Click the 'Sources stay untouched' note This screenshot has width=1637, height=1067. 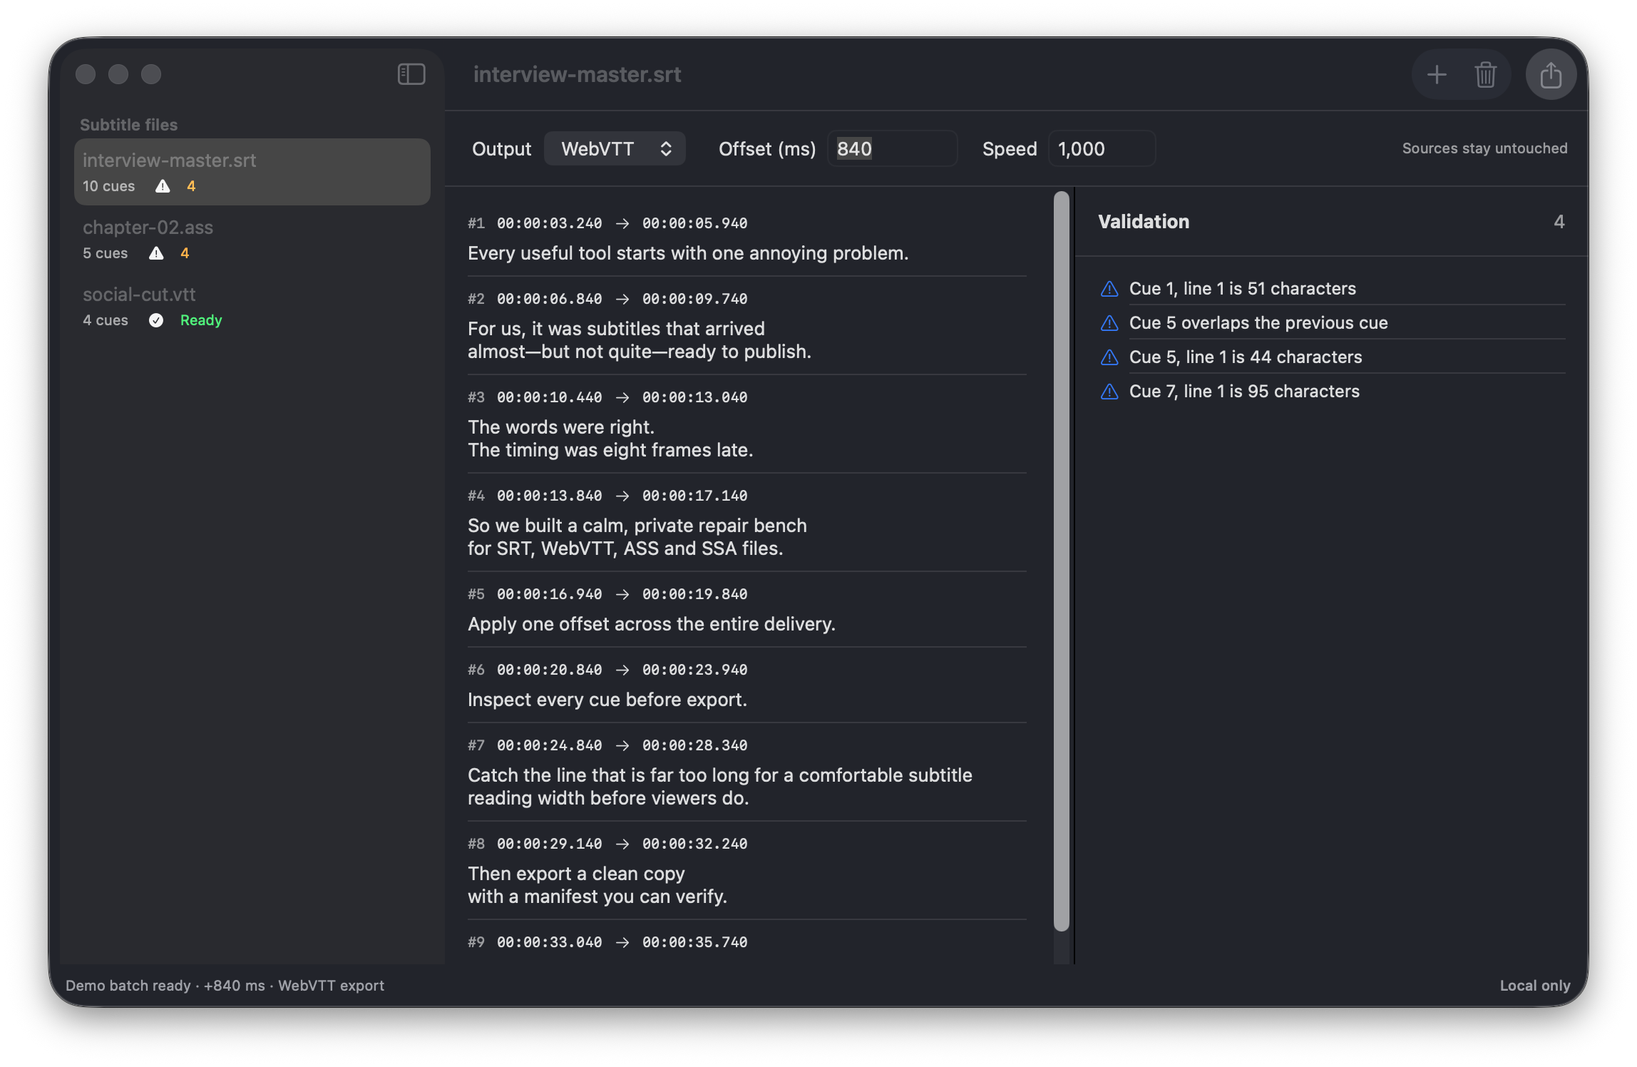point(1485,148)
